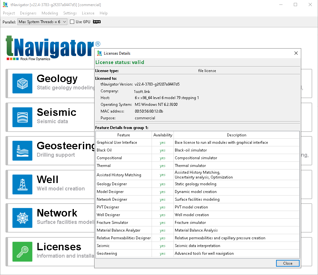Click 'Seismic data interpretation' description cell
The image size is (318, 275).
(236, 246)
